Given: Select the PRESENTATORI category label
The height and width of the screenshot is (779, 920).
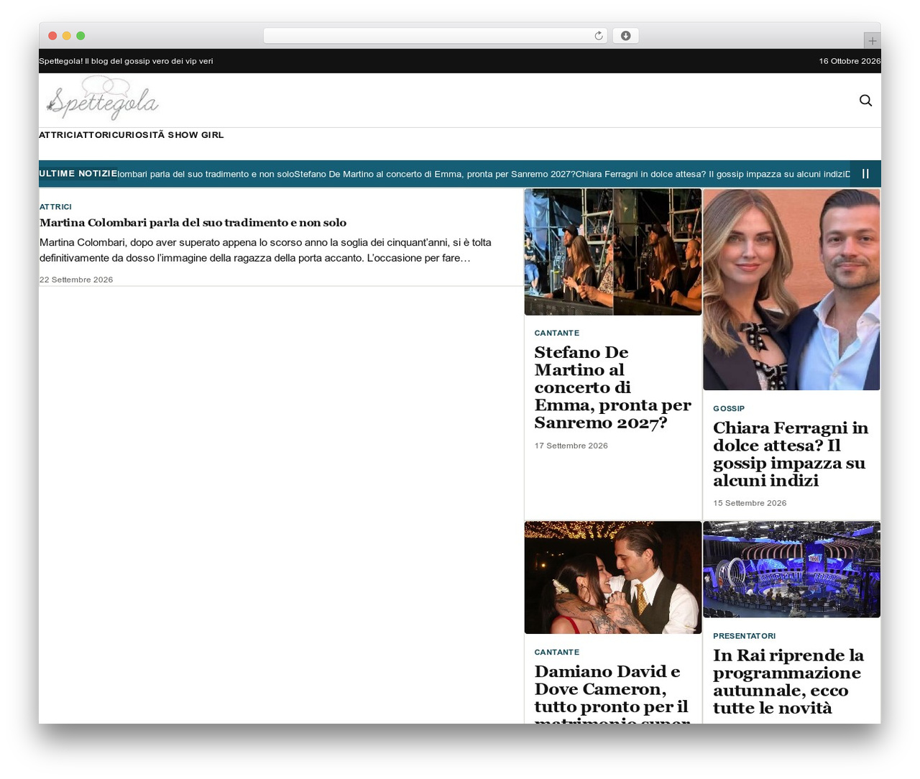Looking at the screenshot, I should point(744,636).
